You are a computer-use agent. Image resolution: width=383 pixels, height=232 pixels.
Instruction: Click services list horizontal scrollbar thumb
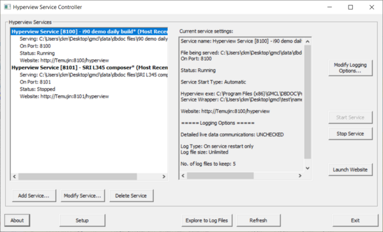point(77,177)
